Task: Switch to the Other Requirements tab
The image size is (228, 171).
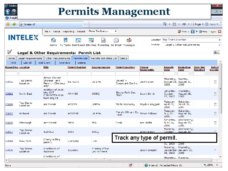Action: click(58, 58)
